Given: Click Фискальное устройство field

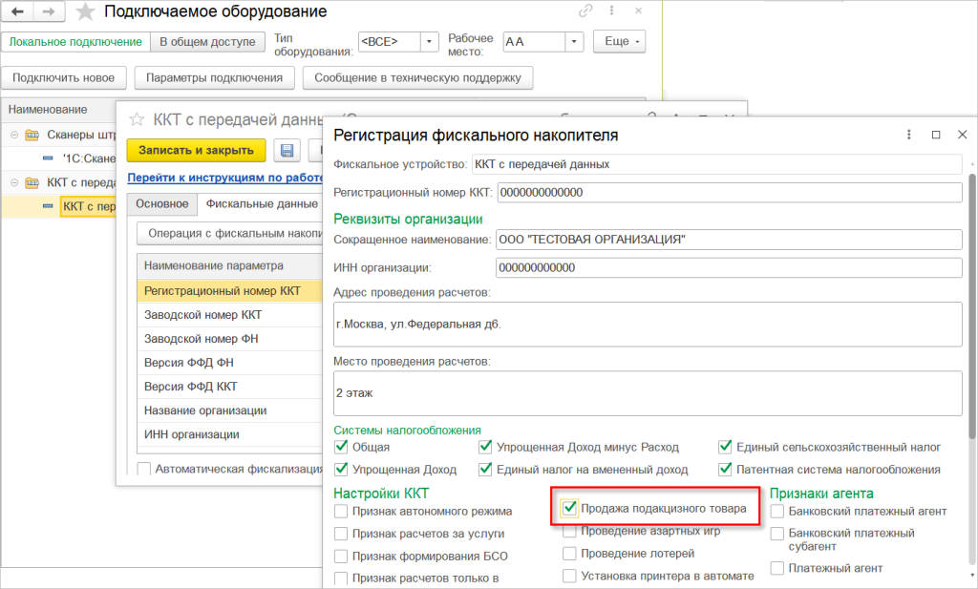Looking at the screenshot, I should 717,164.
